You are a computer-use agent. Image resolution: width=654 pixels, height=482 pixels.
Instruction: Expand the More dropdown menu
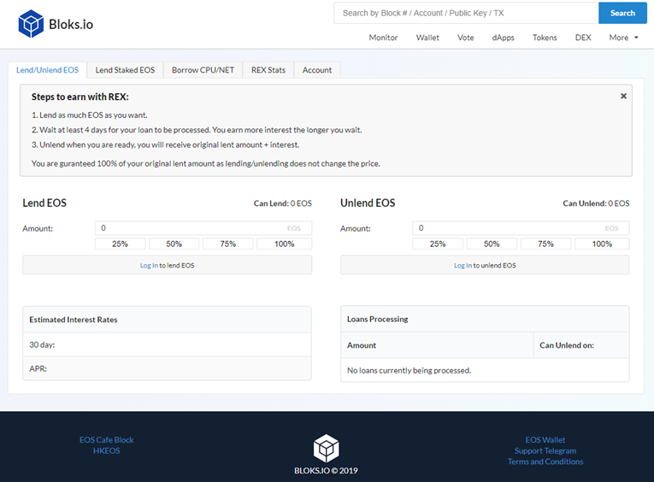click(x=623, y=38)
